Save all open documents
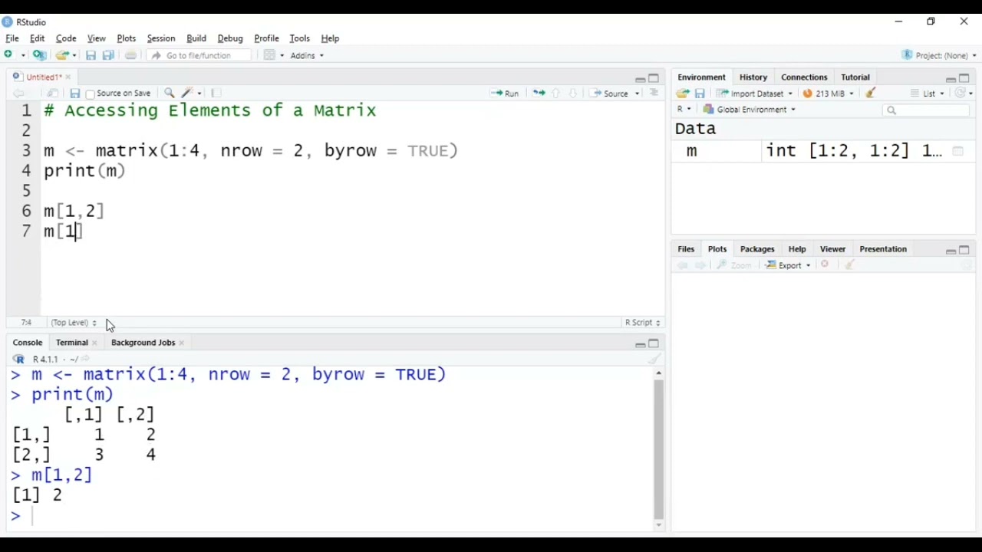Screen dimensions: 982x552 point(108,55)
